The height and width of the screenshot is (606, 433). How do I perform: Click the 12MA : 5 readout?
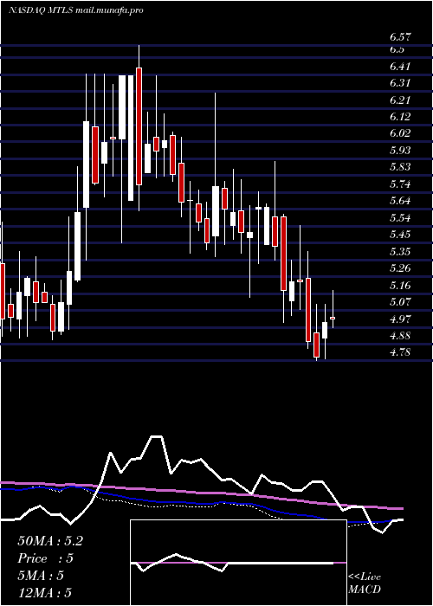[45, 593]
